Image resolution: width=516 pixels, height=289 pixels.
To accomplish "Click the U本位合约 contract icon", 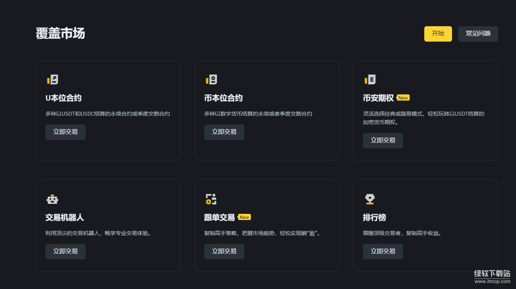I will (52, 80).
